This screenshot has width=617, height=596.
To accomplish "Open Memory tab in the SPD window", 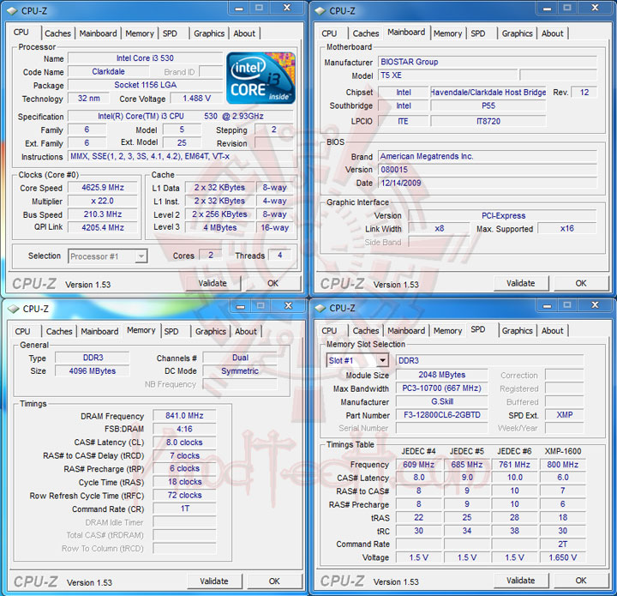I will pyautogui.click(x=447, y=331).
